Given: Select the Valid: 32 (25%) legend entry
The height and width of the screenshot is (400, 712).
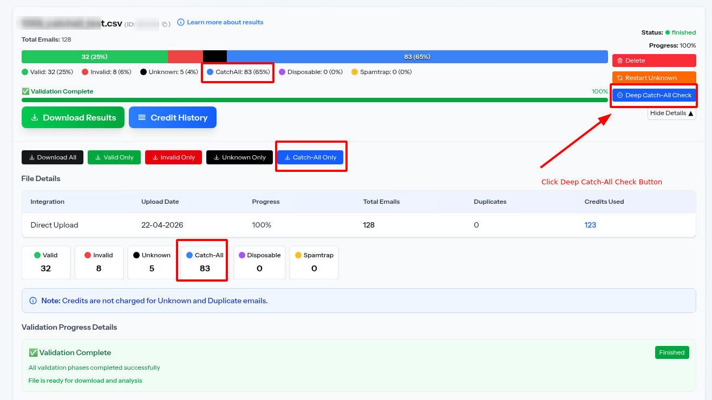Looking at the screenshot, I should 47,72.
